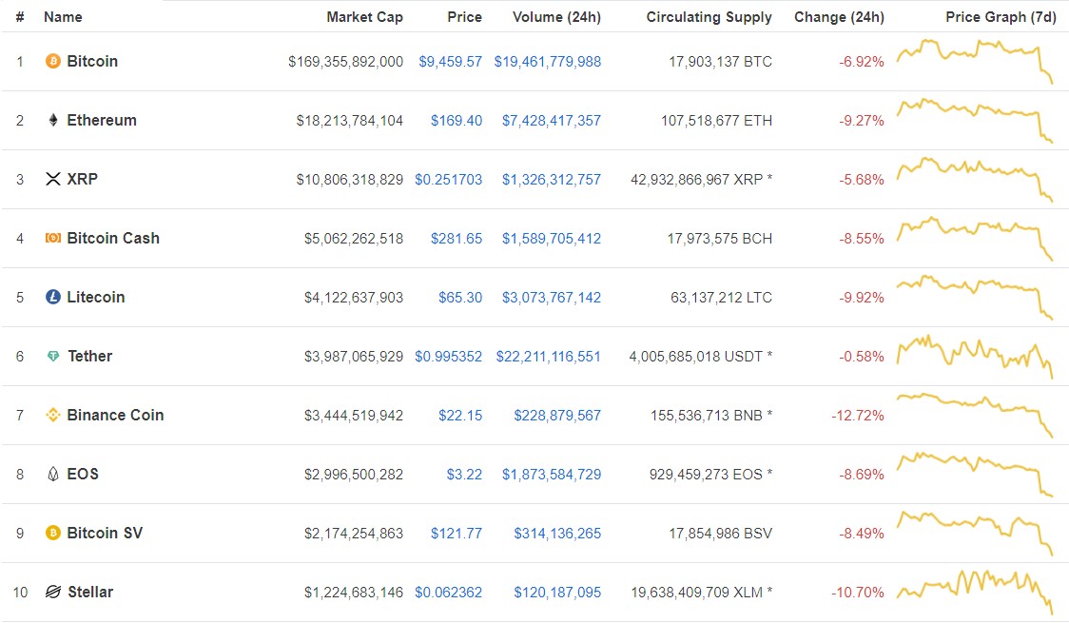
Task: Click Litecoin volume $3,073,767,142
Action: (x=552, y=298)
